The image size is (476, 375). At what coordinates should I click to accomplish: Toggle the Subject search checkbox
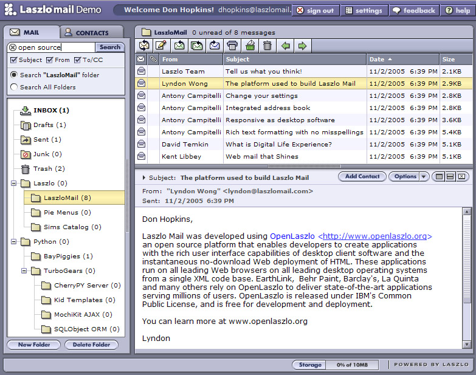tap(13, 60)
